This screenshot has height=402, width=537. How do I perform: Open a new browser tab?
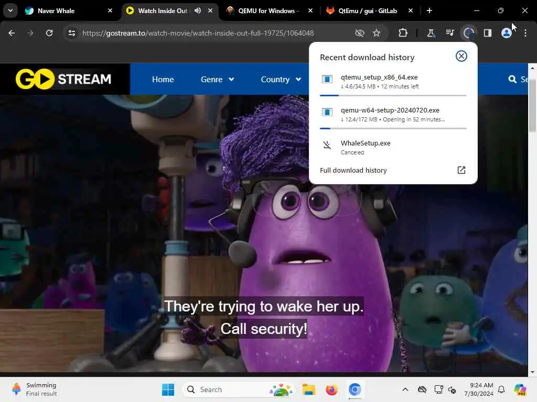pyautogui.click(x=429, y=10)
